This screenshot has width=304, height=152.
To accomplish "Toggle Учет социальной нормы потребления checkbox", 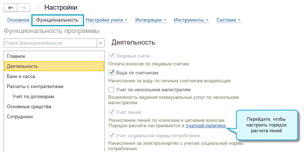I will point(111,136).
